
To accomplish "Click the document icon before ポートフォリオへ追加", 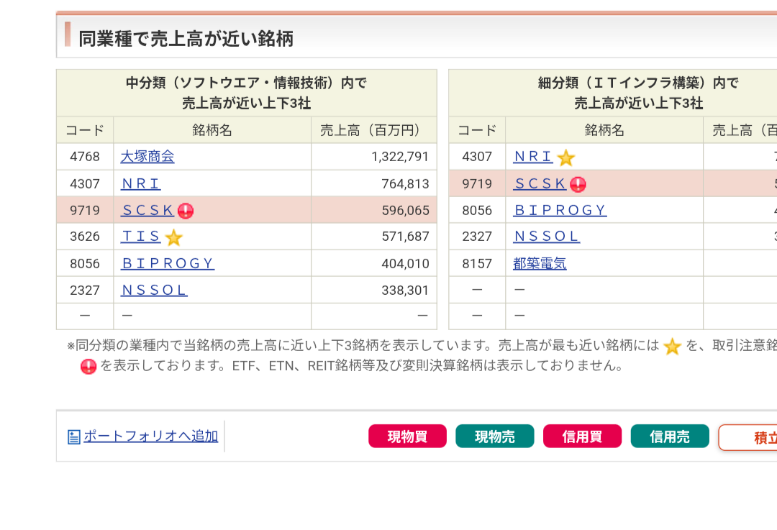I will pos(73,435).
